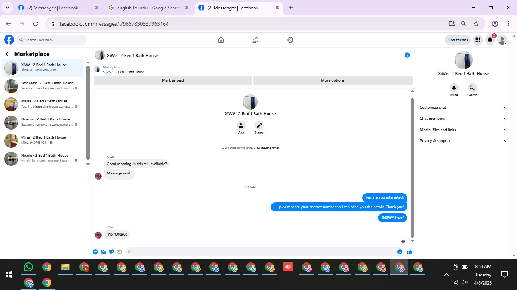Expand Media, files and links section
517x290 pixels.
click(x=463, y=130)
